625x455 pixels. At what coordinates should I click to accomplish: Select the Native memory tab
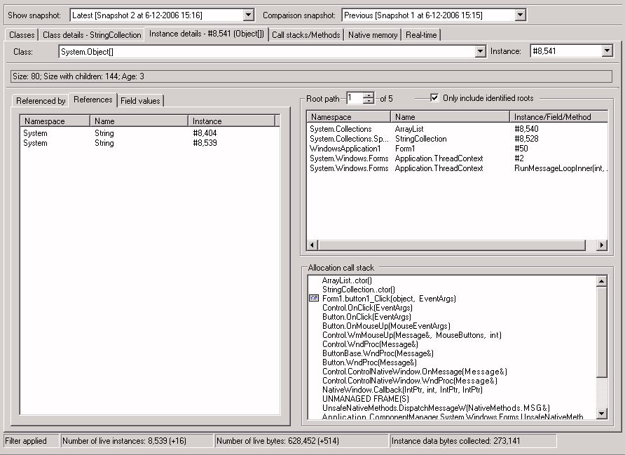(x=372, y=35)
